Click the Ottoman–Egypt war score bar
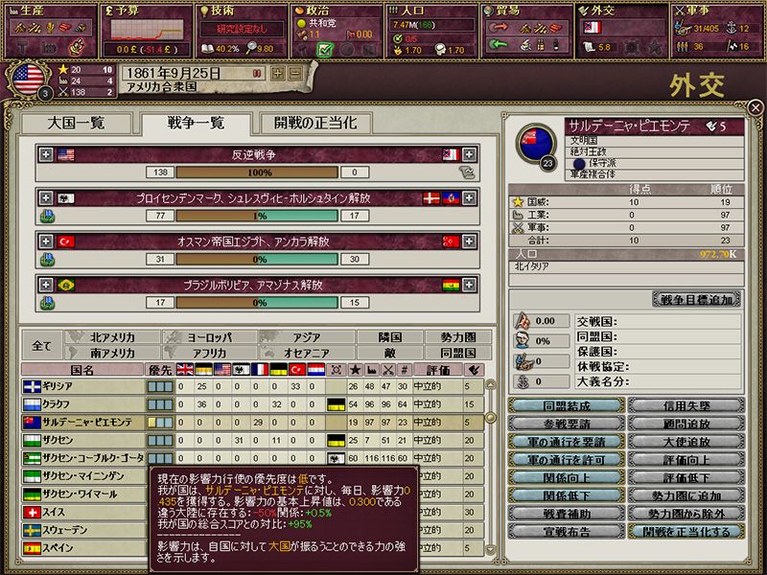Viewport: 767px width, 575px height. coord(257,259)
